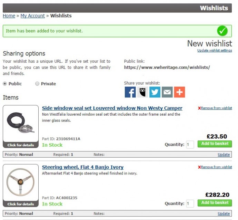Viewport: 238px width, 220px height.
Task: Open more sharing options plus icon
Action: [179, 92]
